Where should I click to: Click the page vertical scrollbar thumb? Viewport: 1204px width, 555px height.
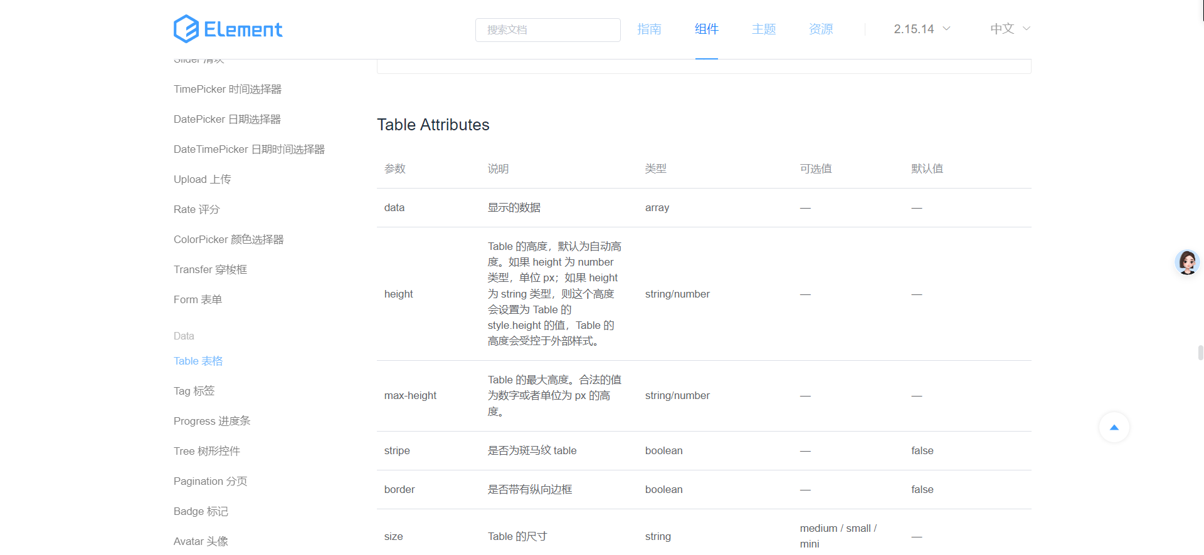click(x=1200, y=352)
